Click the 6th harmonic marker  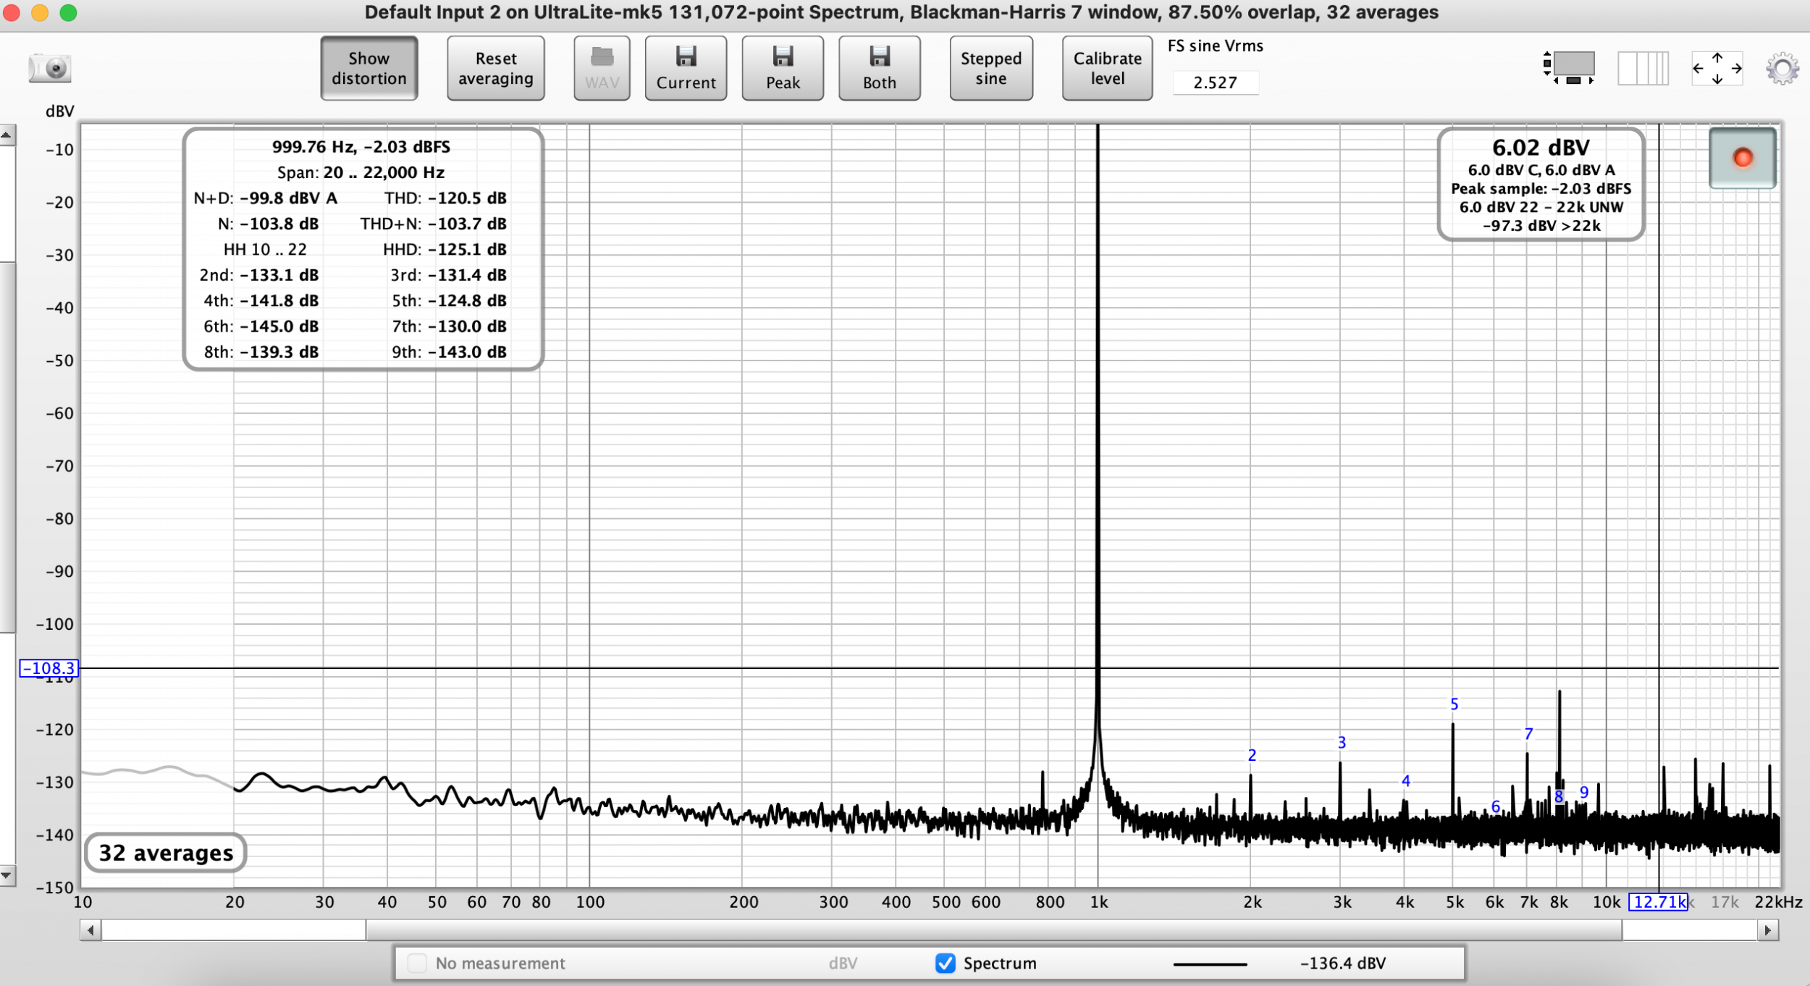[1496, 806]
